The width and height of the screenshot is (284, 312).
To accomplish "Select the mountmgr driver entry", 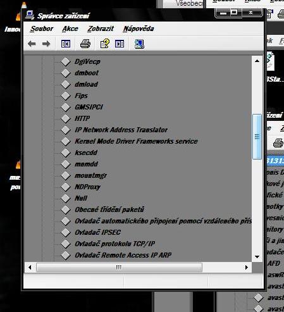I will (x=91, y=175).
